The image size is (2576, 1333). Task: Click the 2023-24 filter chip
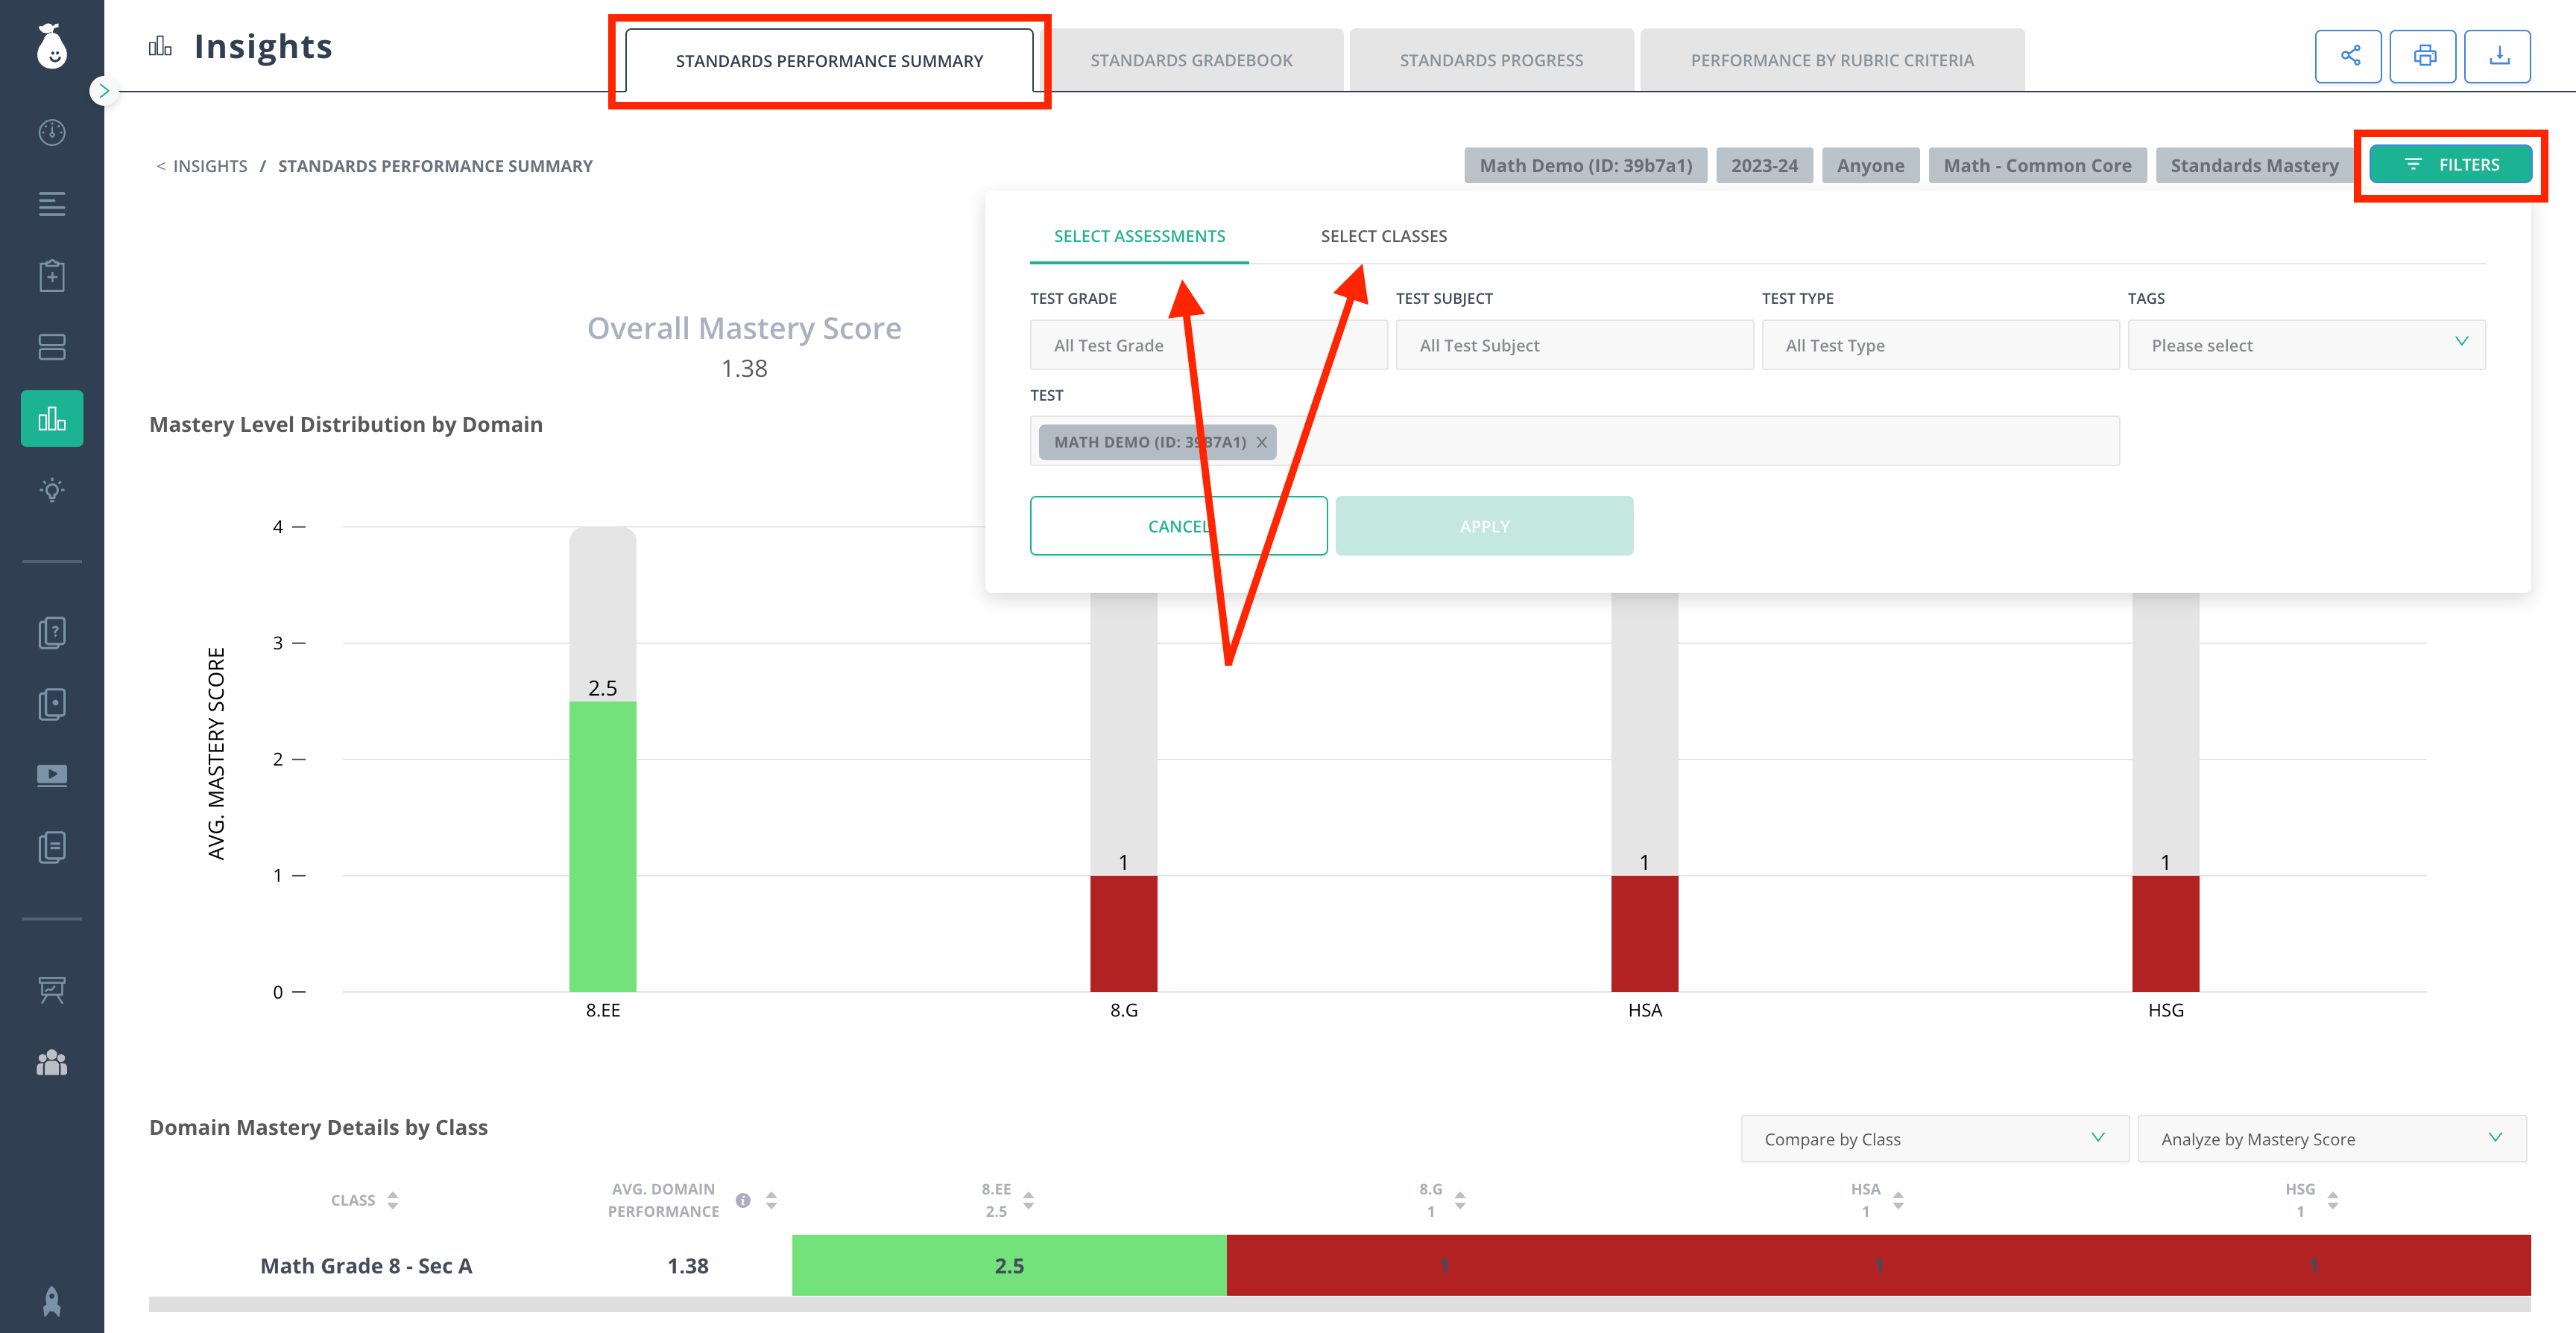coord(1764,166)
